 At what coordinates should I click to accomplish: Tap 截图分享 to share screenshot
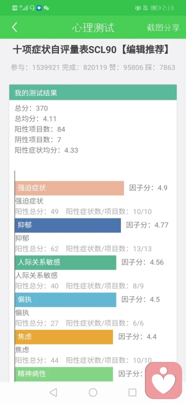(163, 28)
